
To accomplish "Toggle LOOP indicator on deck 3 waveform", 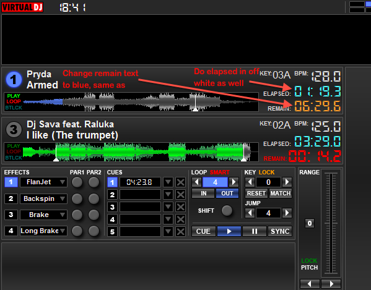I will [x=14, y=151].
